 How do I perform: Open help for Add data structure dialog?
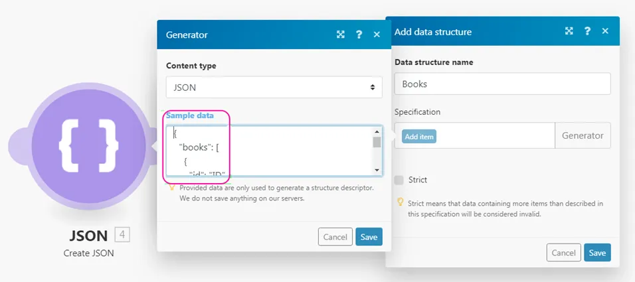[587, 31]
